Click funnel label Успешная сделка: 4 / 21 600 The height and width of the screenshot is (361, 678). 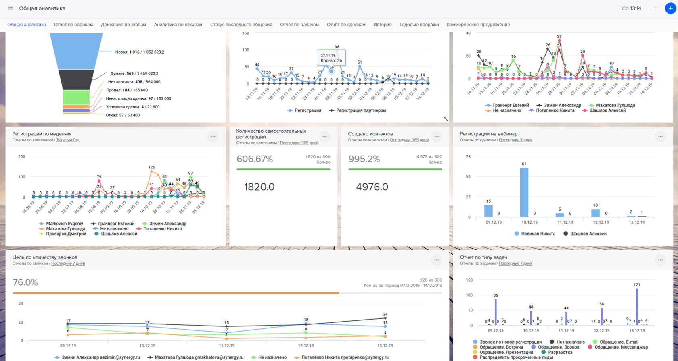(133, 107)
